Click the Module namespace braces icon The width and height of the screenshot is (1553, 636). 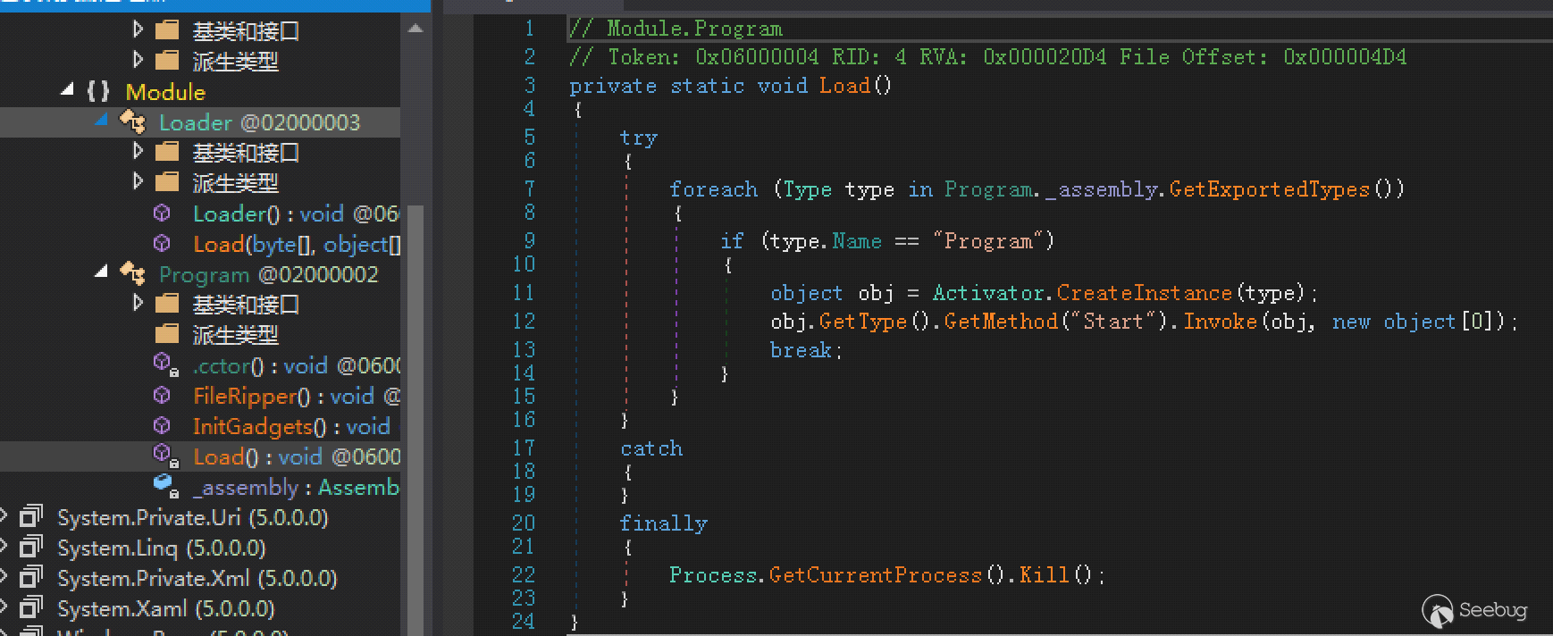[x=98, y=92]
